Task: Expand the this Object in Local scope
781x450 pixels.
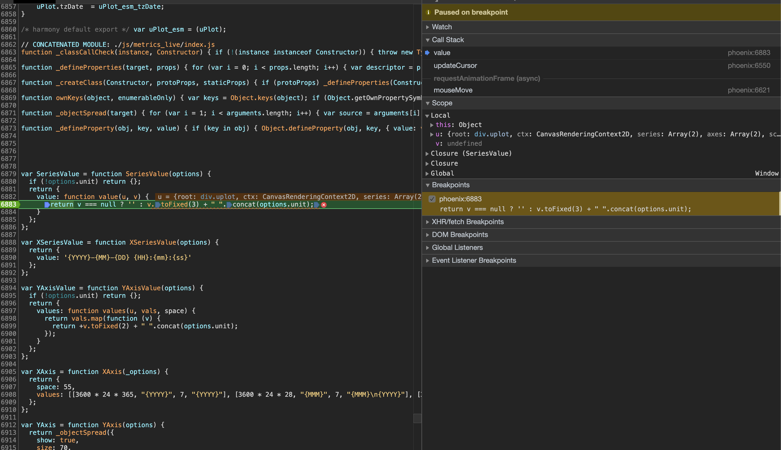Action: tap(432, 125)
